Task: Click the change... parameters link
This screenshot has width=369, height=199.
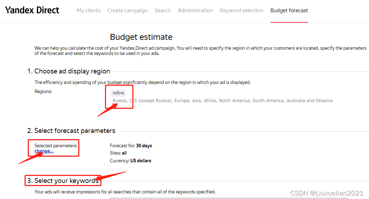Action: (x=44, y=151)
